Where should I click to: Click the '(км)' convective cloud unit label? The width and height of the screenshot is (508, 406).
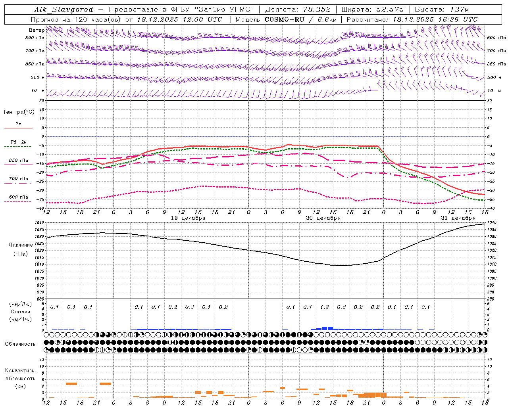click(x=21, y=386)
